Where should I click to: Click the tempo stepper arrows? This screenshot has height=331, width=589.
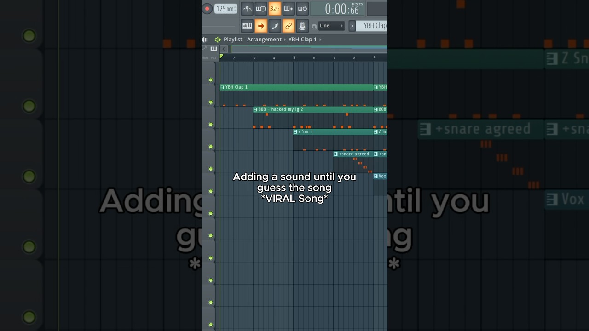pyautogui.click(x=235, y=9)
